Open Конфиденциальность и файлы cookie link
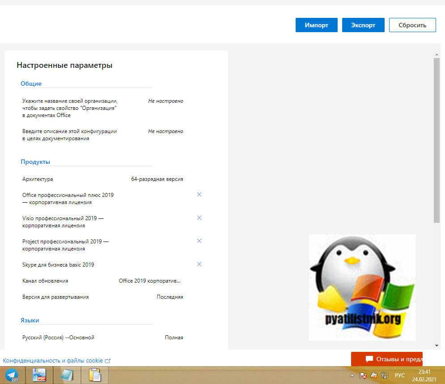445x384 pixels. click(x=56, y=360)
